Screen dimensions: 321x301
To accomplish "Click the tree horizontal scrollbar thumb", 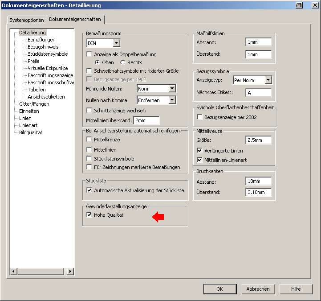I will point(41,272).
